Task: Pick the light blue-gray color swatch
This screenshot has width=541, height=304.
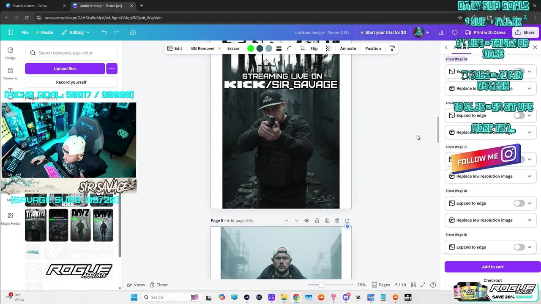Action: [269, 49]
